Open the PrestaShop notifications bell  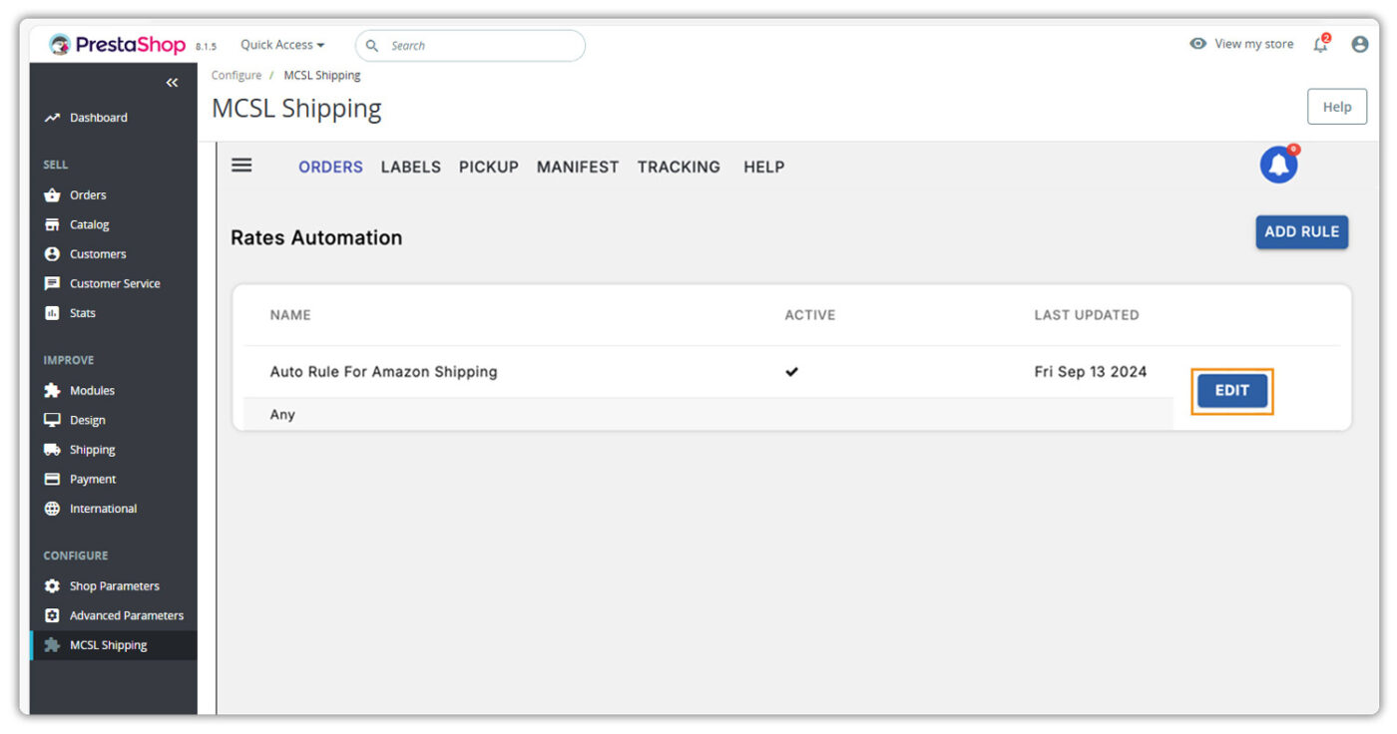(1321, 44)
